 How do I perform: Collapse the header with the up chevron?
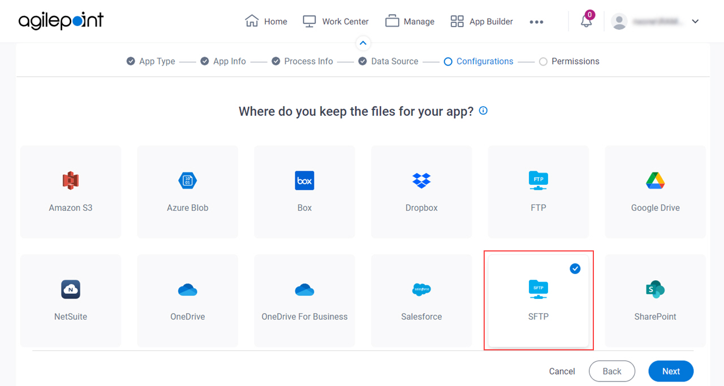[363, 43]
